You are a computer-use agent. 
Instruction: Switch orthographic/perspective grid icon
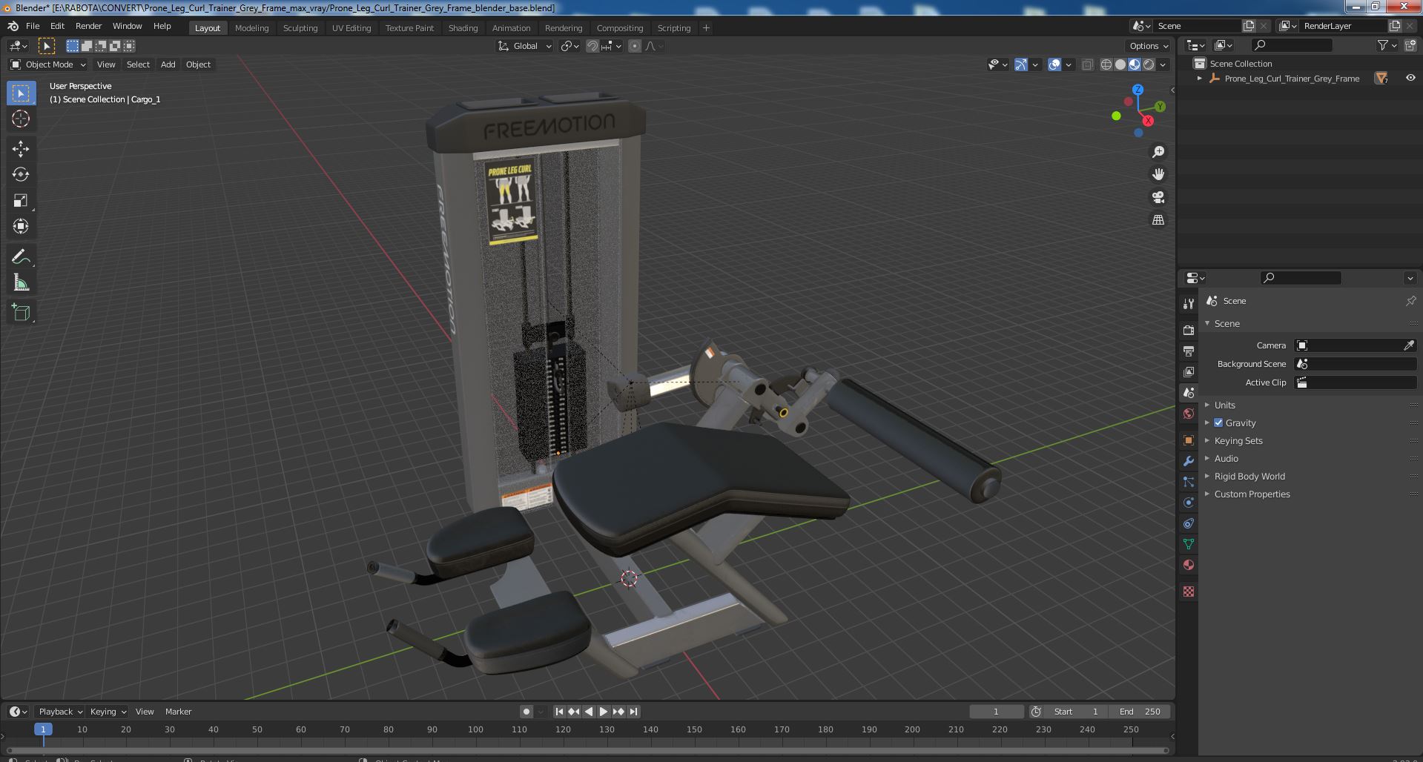click(1158, 220)
